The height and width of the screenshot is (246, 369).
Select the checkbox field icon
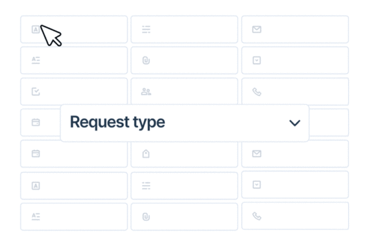pyautogui.click(x=36, y=92)
